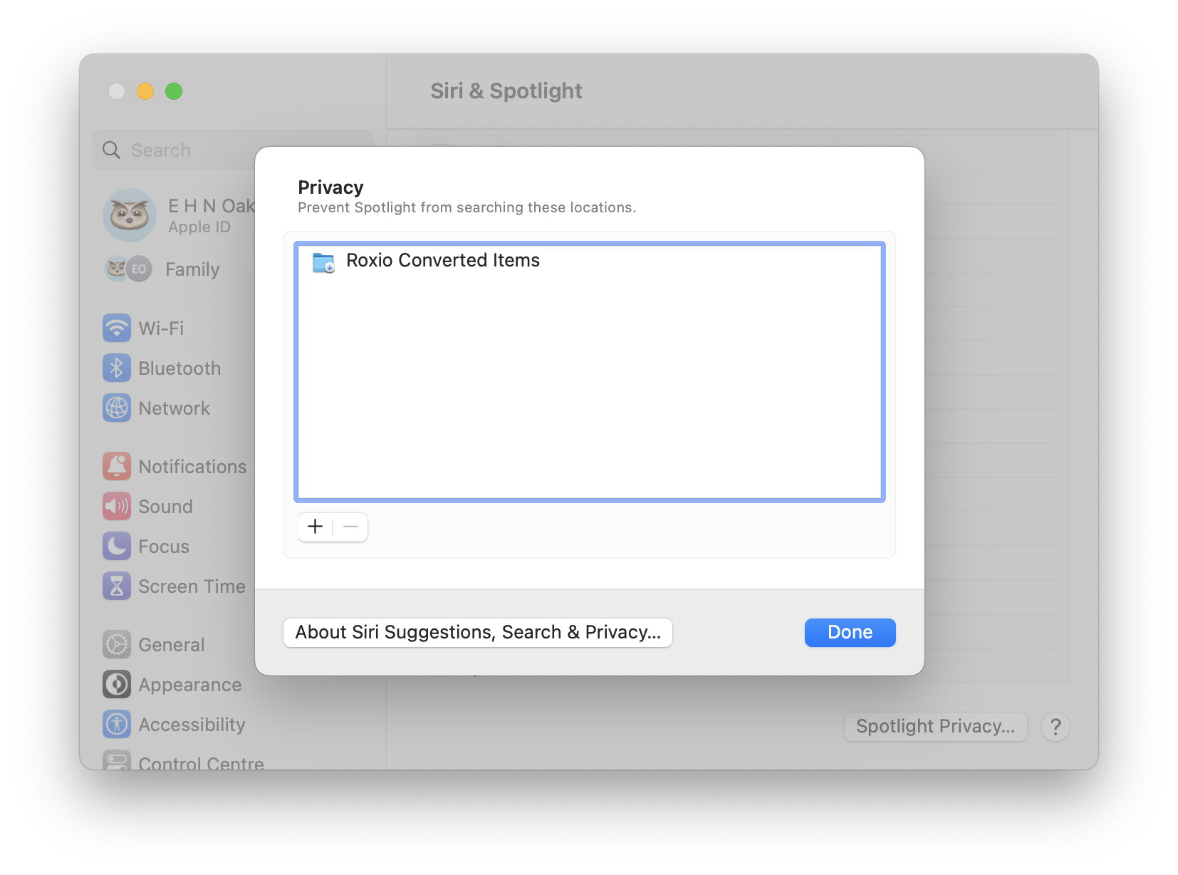Open the General gear icon
Viewport: 1178px width, 875px height.
[117, 645]
